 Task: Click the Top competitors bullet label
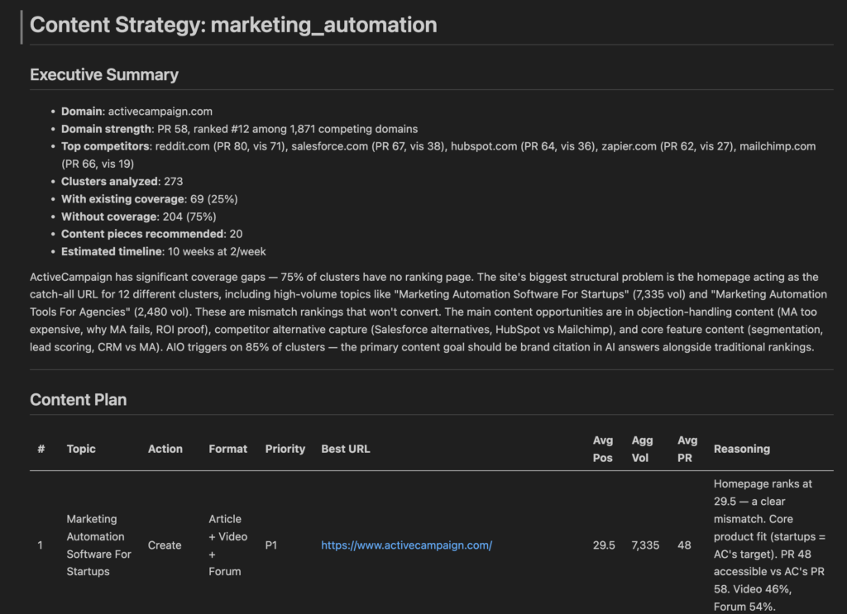coord(105,146)
